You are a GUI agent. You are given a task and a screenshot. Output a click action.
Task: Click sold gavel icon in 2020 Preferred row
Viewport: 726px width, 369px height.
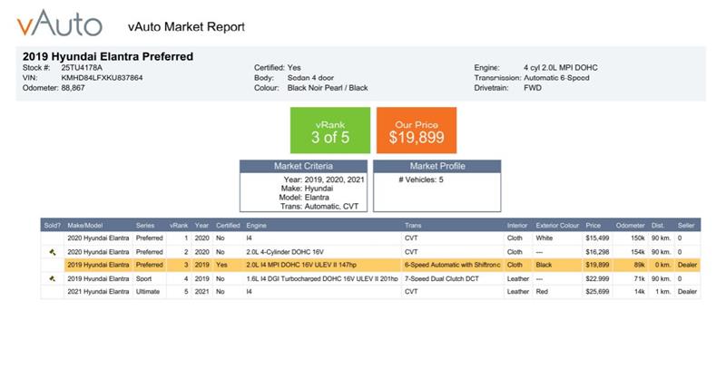point(53,252)
